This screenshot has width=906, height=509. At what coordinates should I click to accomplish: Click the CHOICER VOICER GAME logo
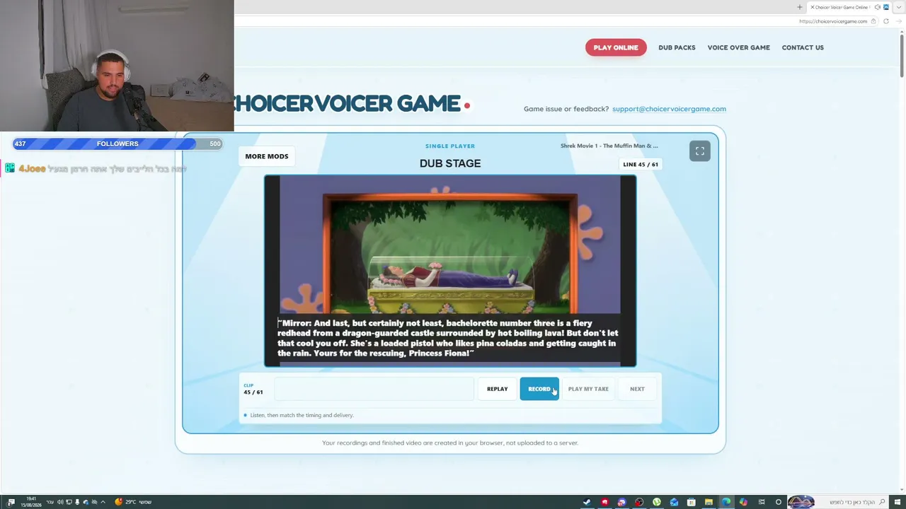352,104
